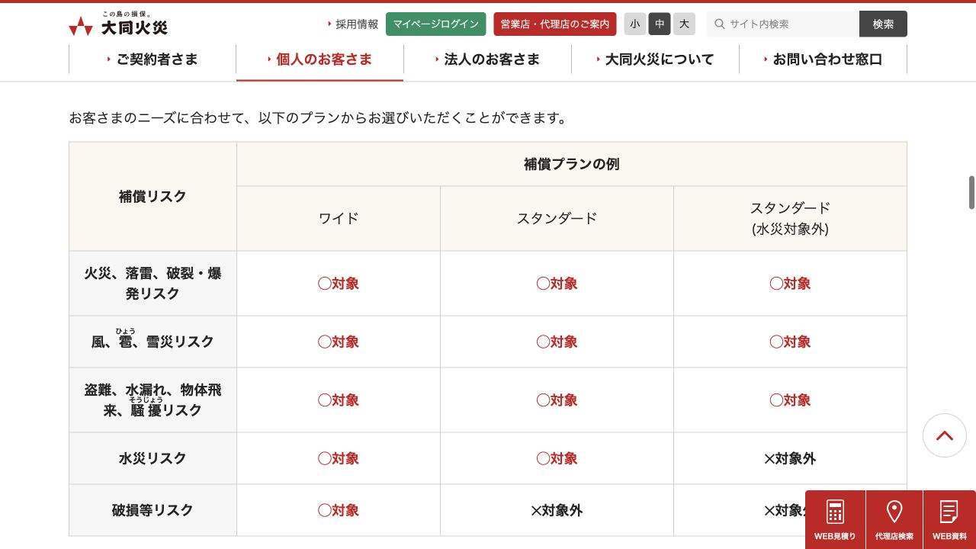Click the 補償プランの例 header cell
976x549 pixels.
click(x=572, y=164)
